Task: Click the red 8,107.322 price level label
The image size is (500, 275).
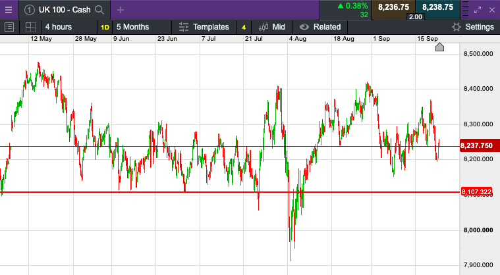Action: click(x=477, y=192)
